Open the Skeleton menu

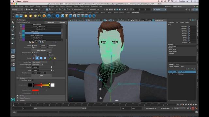(x=52, y=6)
